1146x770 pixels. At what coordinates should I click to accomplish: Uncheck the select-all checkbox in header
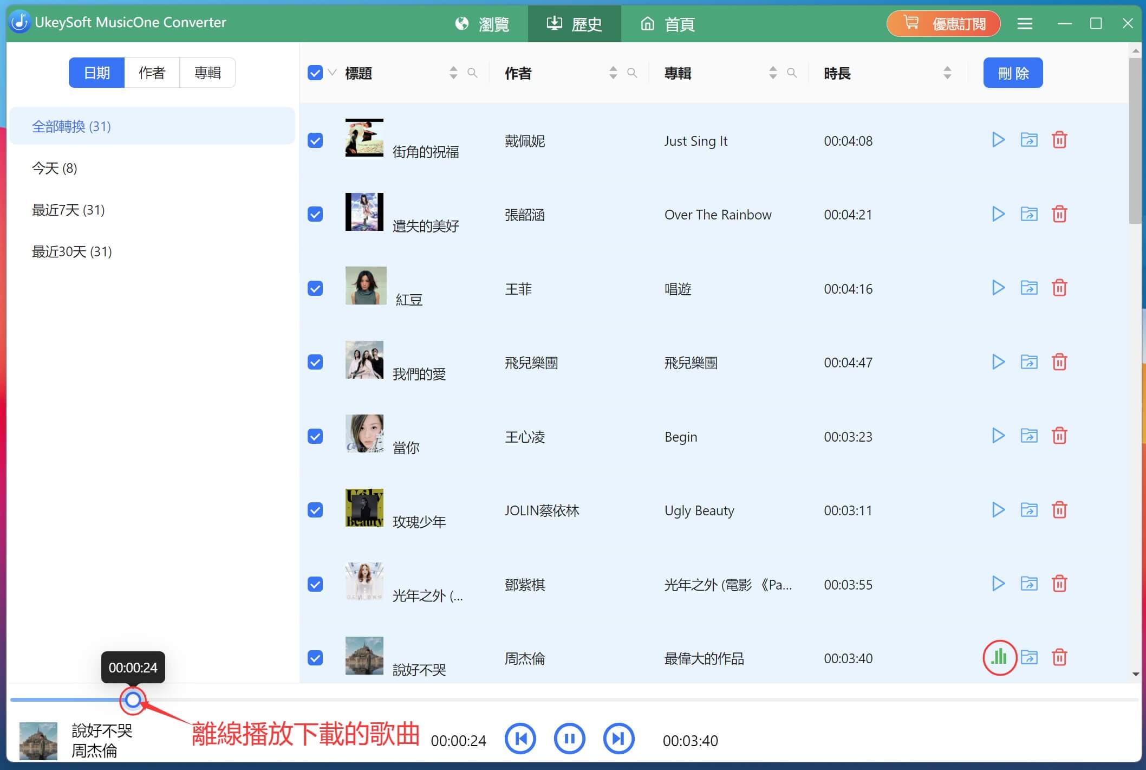tap(315, 72)
